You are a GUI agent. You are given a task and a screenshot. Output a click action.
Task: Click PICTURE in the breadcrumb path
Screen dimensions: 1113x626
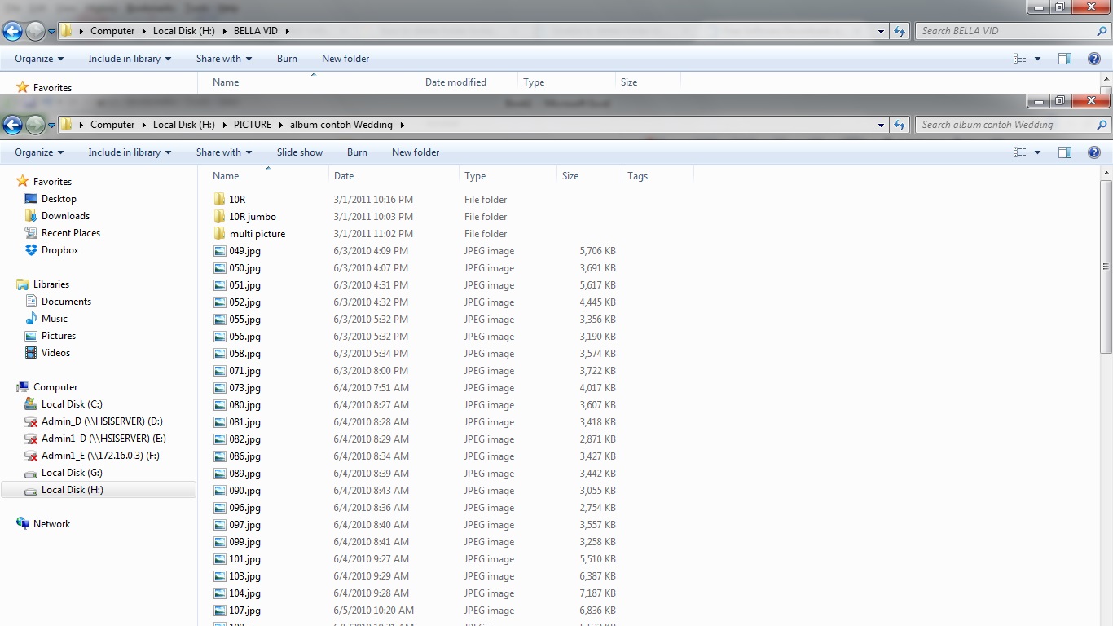(253, 125)
